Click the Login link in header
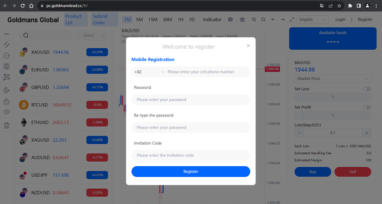Screen dimensions: 382x204 pyautogui.click(x=340, y=20)
